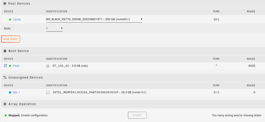The image size is (265, 122).
Task: Click the INTEL_MEMPEK1J032GA identification text
Action: (x=99, y=92)
